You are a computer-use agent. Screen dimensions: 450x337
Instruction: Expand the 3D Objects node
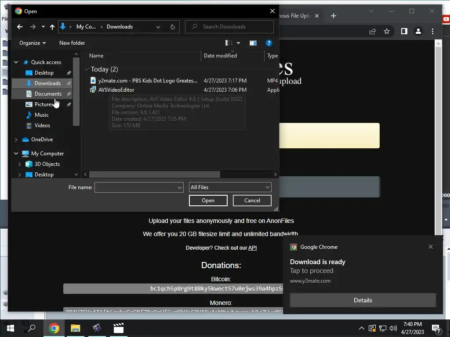(x=19, y=164)
